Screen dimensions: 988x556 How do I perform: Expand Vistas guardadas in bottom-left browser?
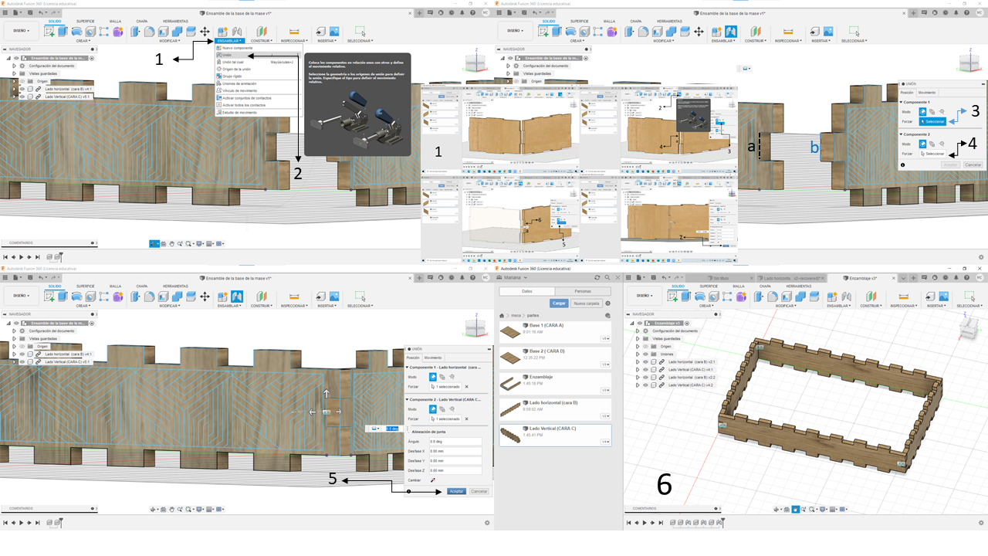pos(14,338)
